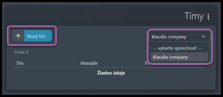The height and width of the screenshot is (97, 223).
Task: Click the Tímy page heading
Action: pos(194,16)
